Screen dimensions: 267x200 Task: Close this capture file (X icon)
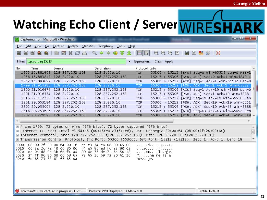(70, 53)
